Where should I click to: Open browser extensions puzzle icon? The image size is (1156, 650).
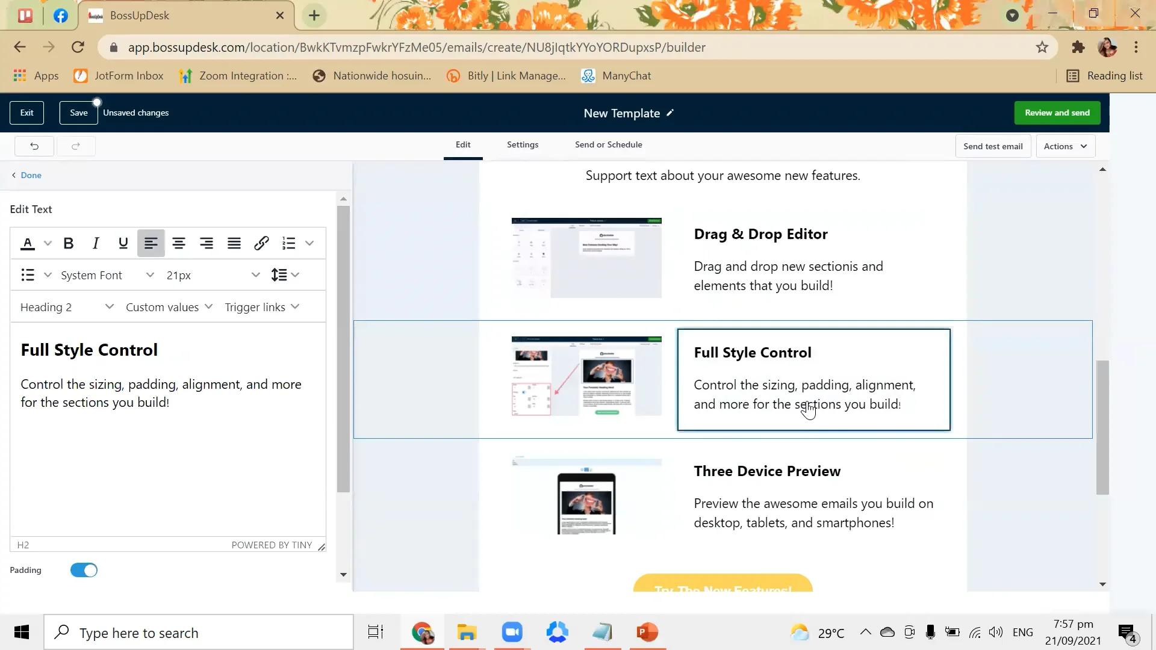point(1078,48)
